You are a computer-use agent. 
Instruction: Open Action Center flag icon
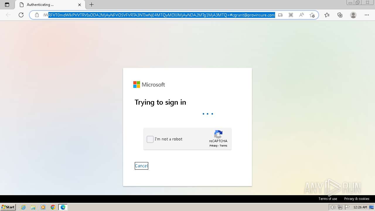coord(347,207)
